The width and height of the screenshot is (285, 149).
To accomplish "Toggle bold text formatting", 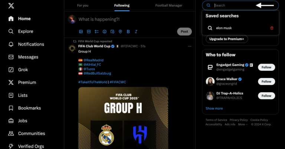I will click(x=128, y=32).
